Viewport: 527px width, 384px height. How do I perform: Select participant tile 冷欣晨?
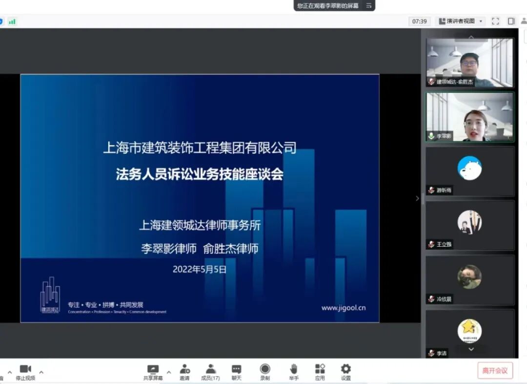[470, 280]
